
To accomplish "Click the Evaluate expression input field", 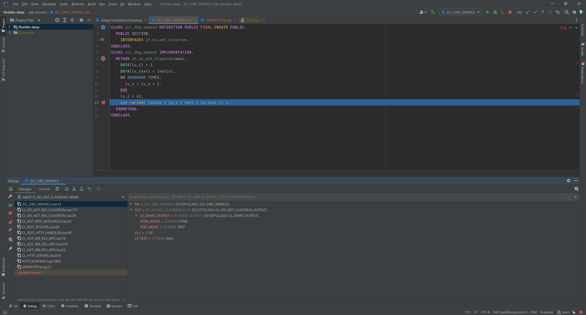I will [346, 197].
